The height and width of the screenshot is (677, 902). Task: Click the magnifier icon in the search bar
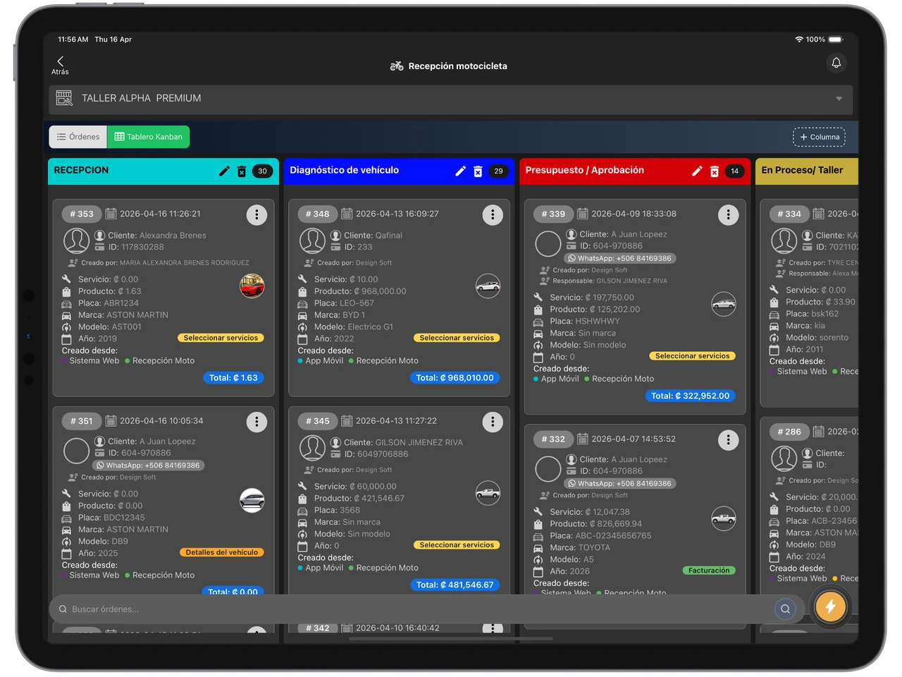pos(785,609)
